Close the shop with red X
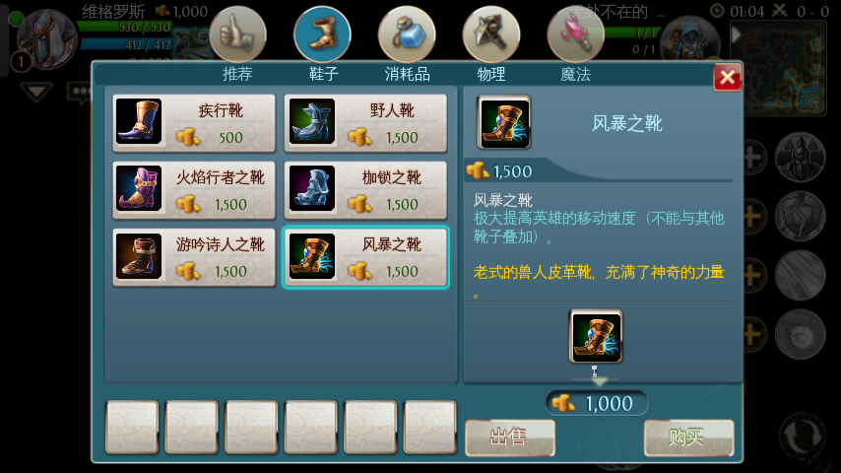The image size is (841, 473). click(x=728, y=78)
